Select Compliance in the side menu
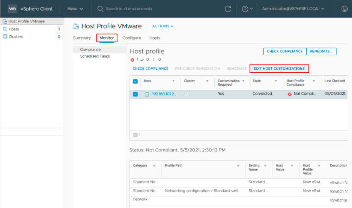This screenshot has width=352, height=208. click(100, 49)
